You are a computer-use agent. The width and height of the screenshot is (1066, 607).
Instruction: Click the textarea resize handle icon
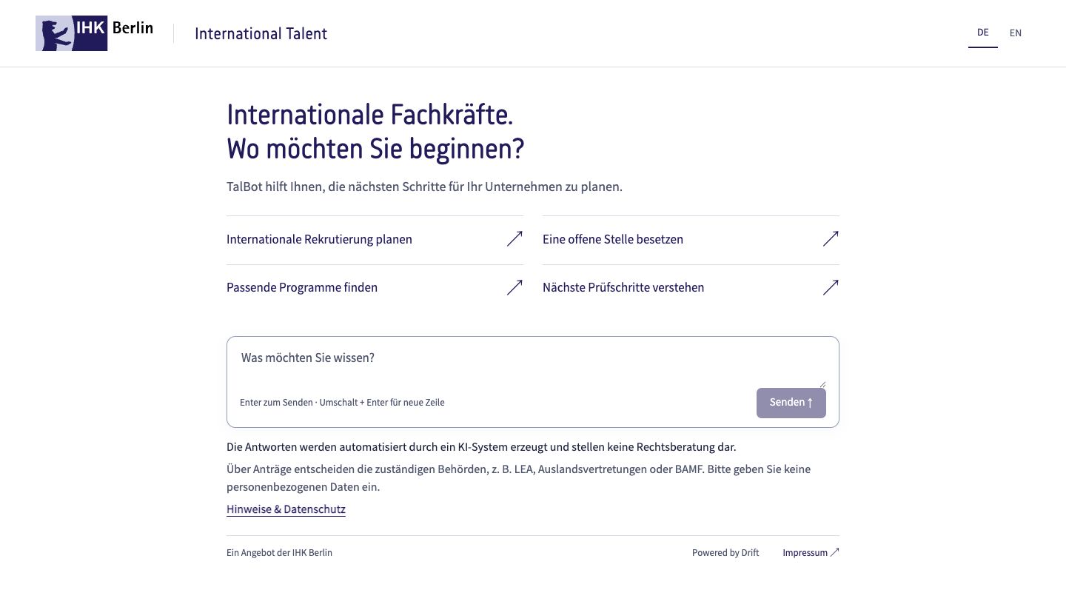[x=822, y=384]
